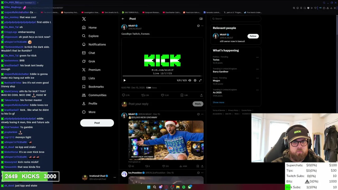Image resolution: width=338 pixels, height=190 pixels.
Task: Open the More menu in sidebar
Action: click(x=88, y=112)
